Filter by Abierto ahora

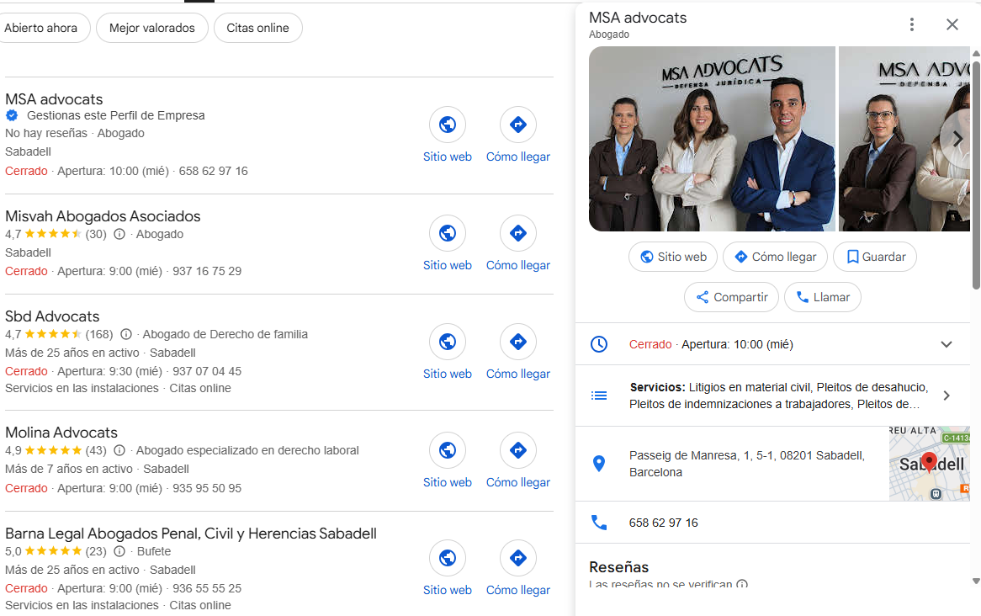41,28
